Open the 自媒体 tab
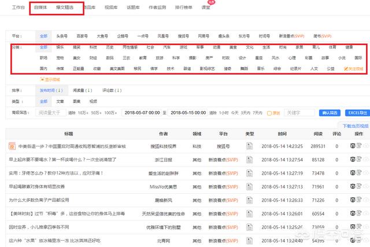Screen dimensions: 370x247 coord(41,8)
